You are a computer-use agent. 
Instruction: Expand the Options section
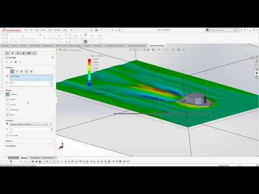(x=54, y=141)
